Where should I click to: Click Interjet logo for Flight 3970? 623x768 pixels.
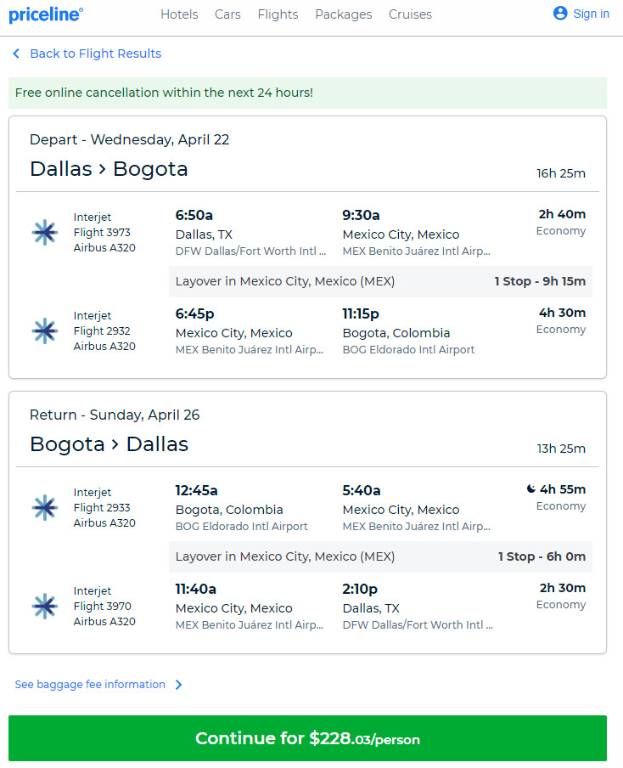[x=45, y=607]
